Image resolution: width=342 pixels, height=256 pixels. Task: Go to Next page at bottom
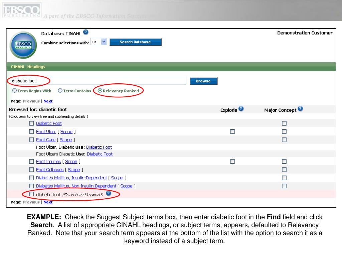tap(48, 202)
